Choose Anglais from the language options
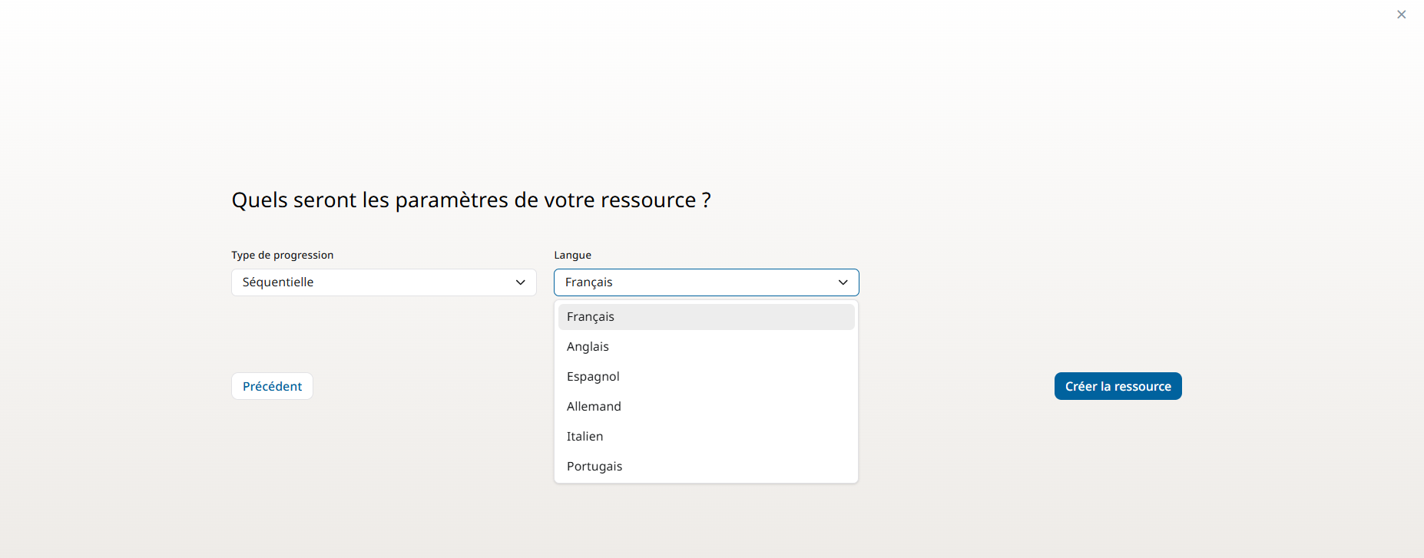Viewport: 1424px width, 558px height. point(588,347)
